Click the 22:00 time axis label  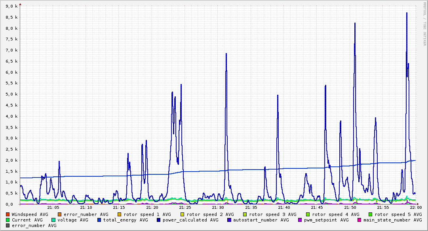[x=416, y=208]
